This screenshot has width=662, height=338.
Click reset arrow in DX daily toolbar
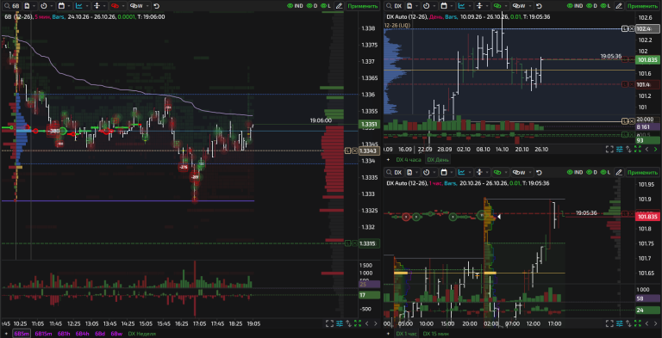coord(539,6)
